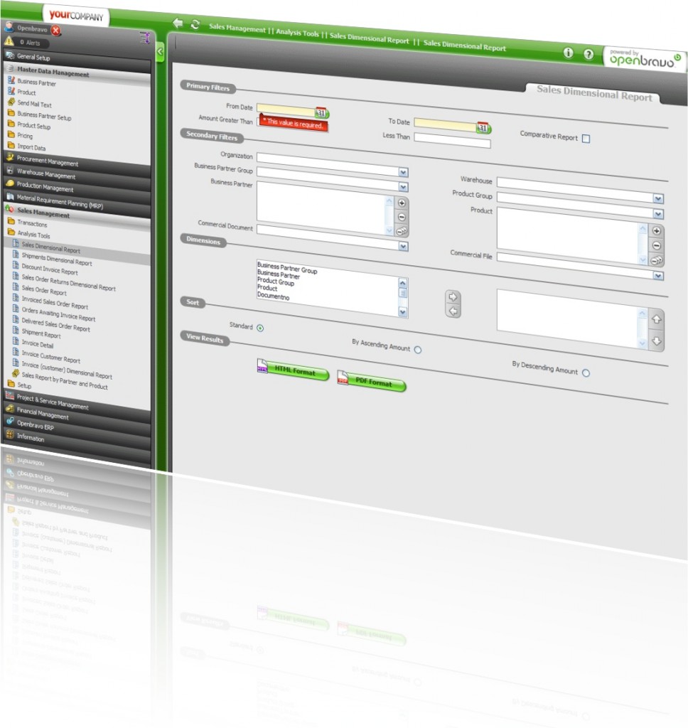Open the From Date calendar picker
688x728 pixels.
321,112
